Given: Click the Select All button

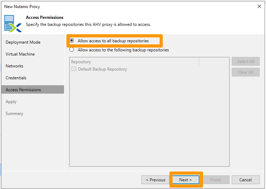Looking at the screenshot, I should [246, 61].
